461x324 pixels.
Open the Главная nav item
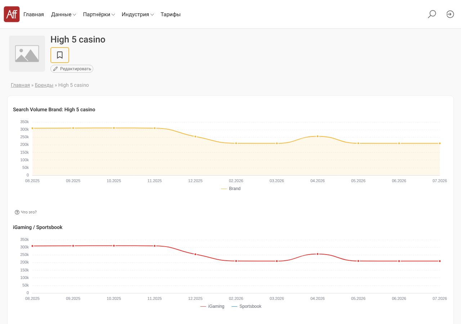point(33,14)
